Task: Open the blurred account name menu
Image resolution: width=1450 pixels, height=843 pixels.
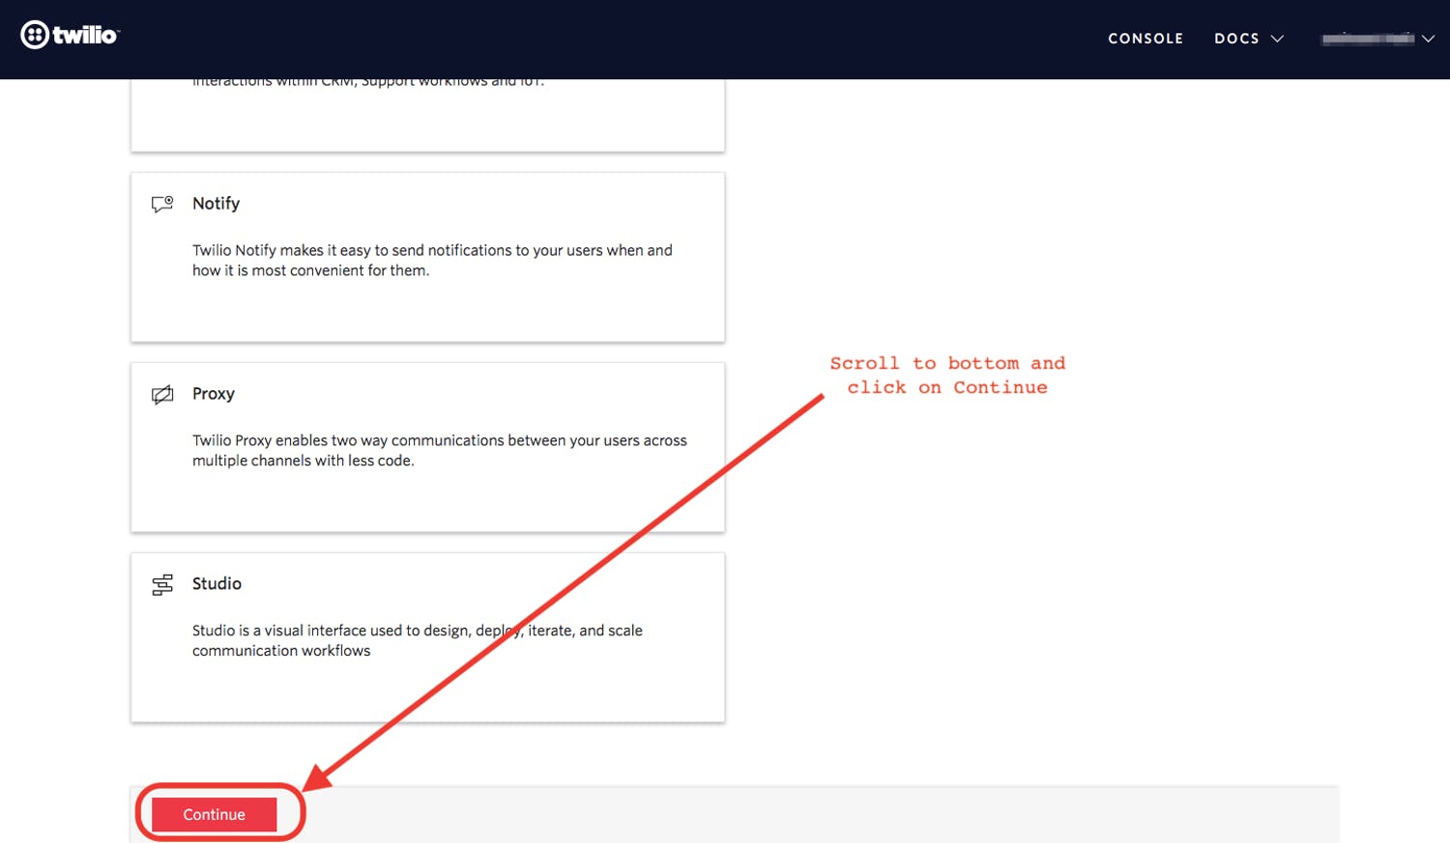Action: click(1368, 39)
